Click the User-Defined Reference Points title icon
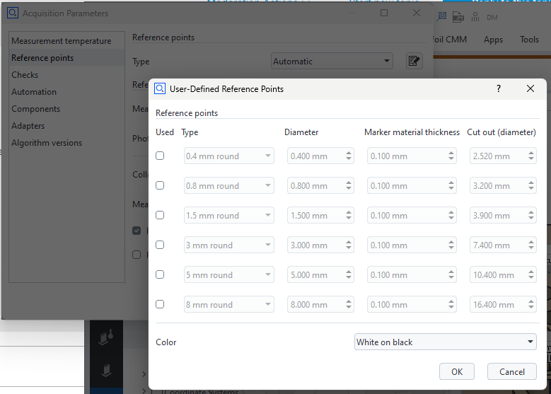This screenshot has height=394, width=551. (160, 88)
